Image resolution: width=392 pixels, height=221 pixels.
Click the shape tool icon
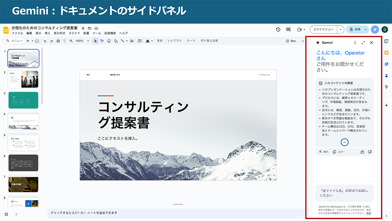point(116,41)
